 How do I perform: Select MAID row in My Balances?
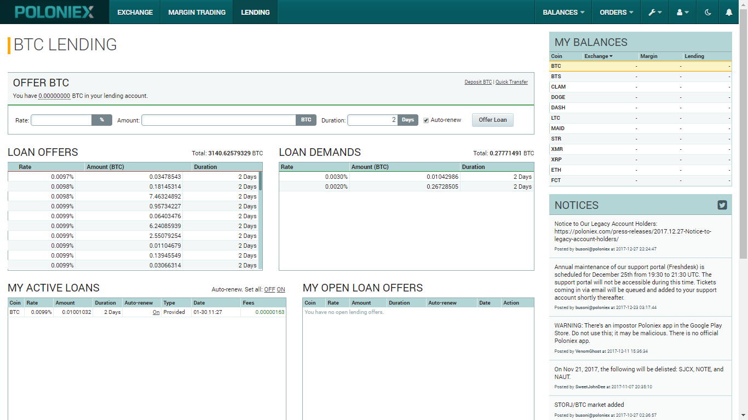pos(640,129)
